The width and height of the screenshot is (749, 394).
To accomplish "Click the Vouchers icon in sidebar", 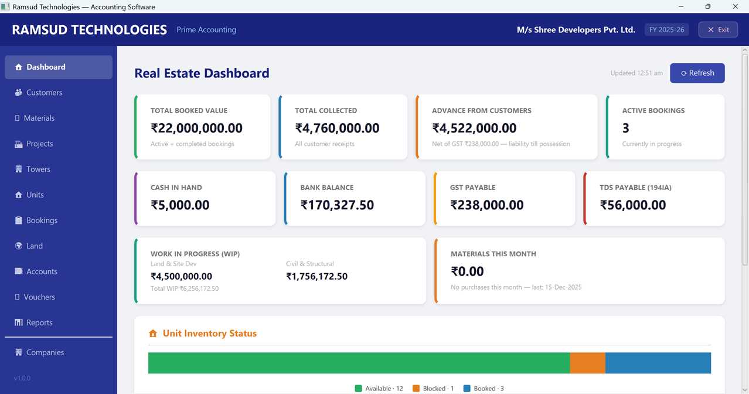I will pos(17,297).
